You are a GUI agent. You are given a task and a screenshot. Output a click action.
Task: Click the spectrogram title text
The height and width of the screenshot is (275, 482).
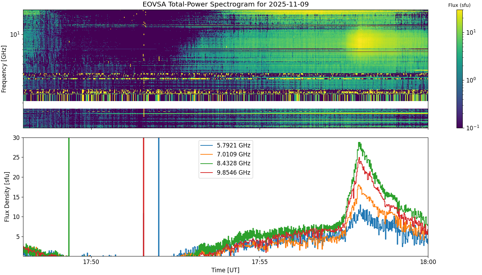pyautogui.click(x=226, y=4)
